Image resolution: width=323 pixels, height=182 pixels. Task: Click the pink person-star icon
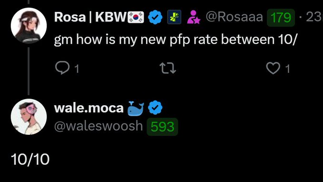click(x=194, y=17)
